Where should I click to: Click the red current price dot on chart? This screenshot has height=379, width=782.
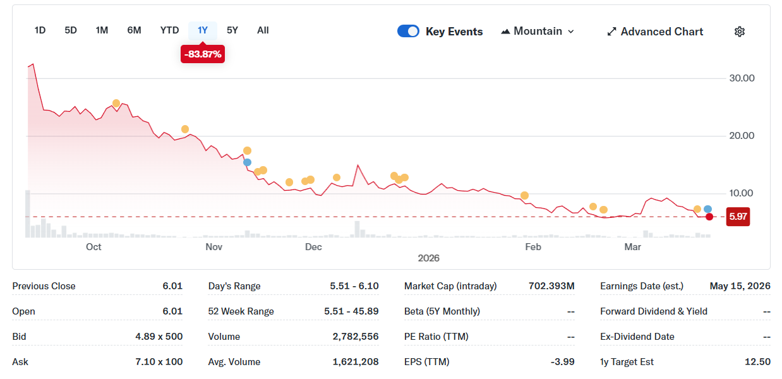click(709, 217)
